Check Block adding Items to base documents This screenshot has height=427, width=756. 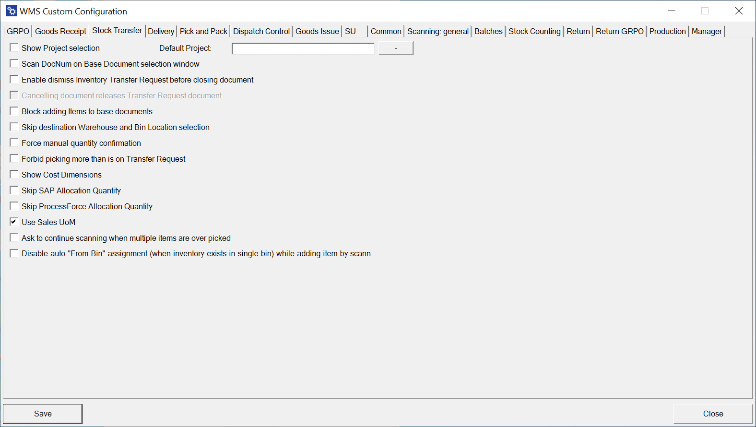point(14,111)
